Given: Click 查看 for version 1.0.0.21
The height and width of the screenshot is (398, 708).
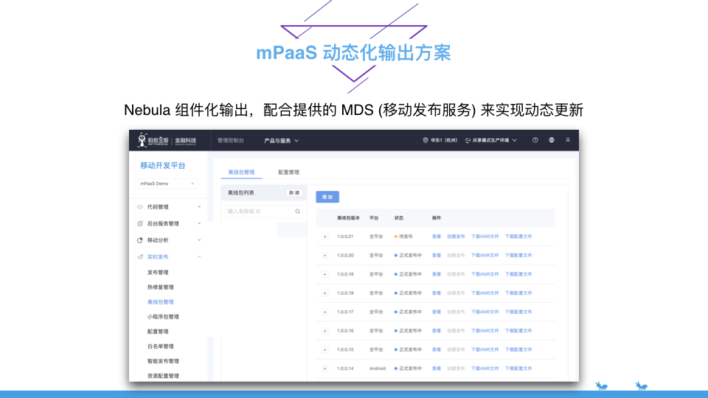Looking at the screenshot, I should [x=436, y=237].
